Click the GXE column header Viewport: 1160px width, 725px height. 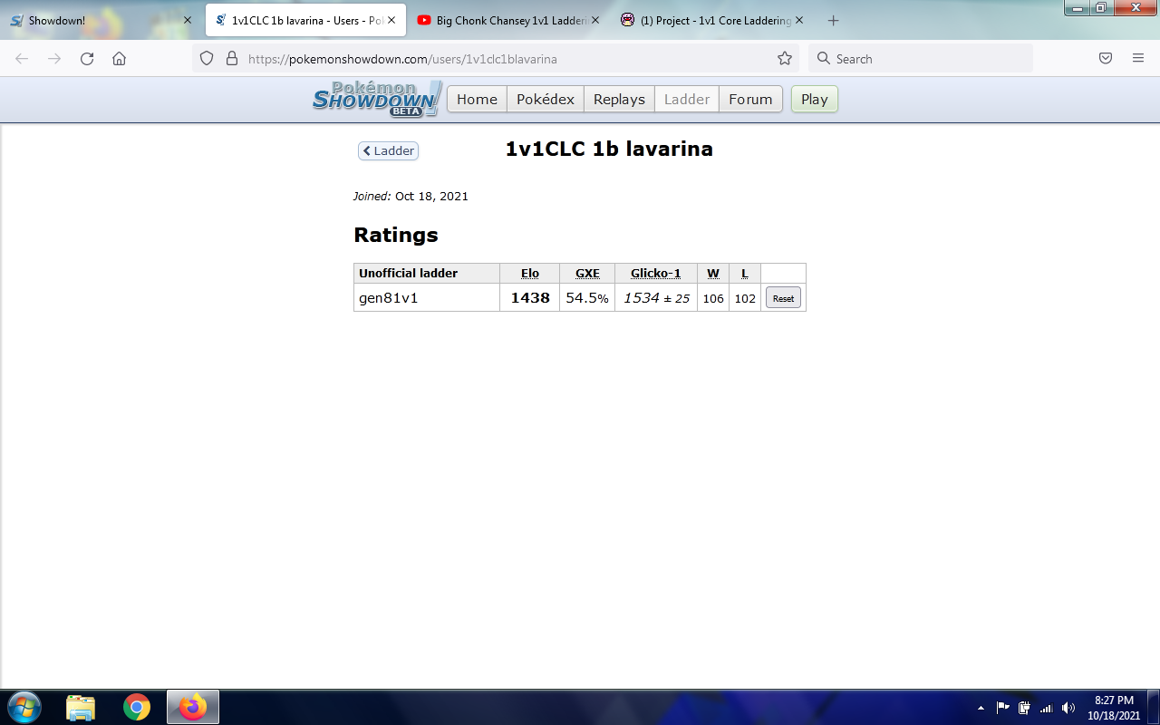[x=587, y=273]
